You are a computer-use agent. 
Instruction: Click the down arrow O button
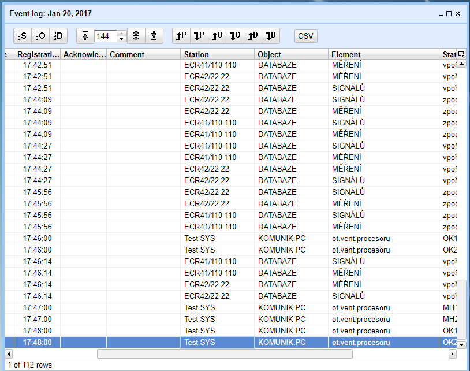point(235,36)
